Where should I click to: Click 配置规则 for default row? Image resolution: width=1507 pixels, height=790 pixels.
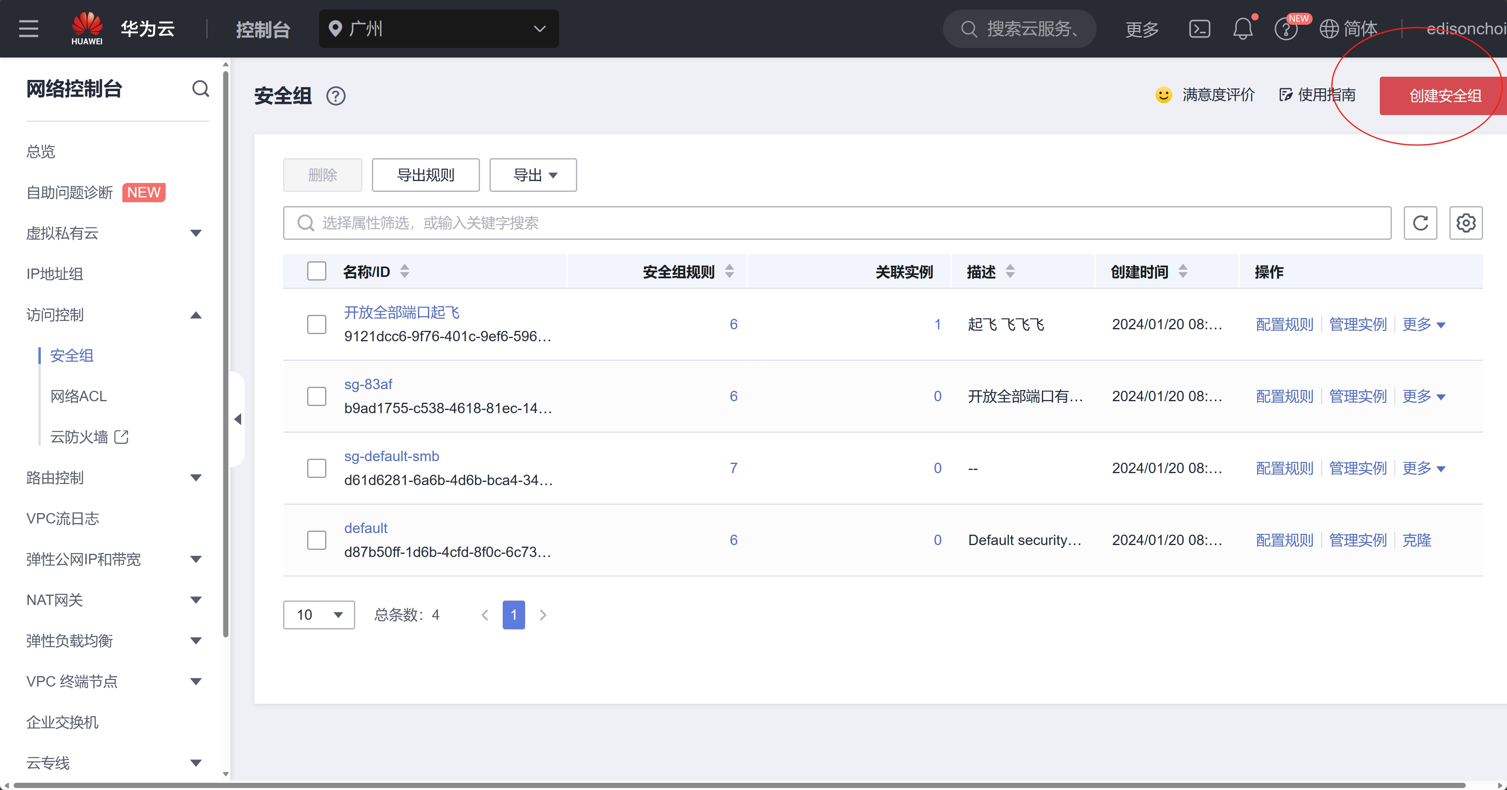pos(1284,540)
